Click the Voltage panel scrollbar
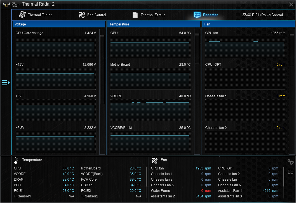The height and width of the screenshot is (203, 296). click(x=102, y=69)
